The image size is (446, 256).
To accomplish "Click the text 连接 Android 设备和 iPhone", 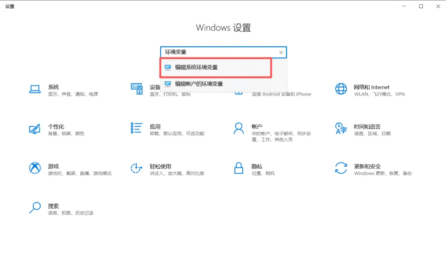I will (282, 94).
